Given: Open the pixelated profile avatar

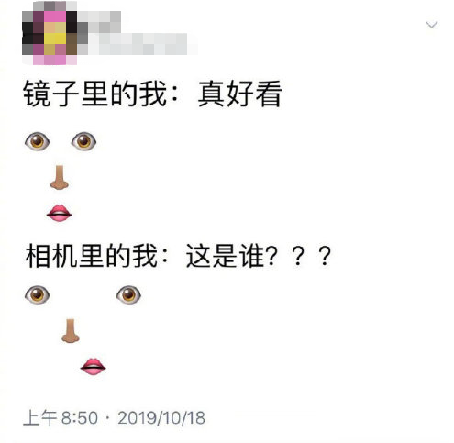Looking at the screenshot, I should [x=50, y=33].
